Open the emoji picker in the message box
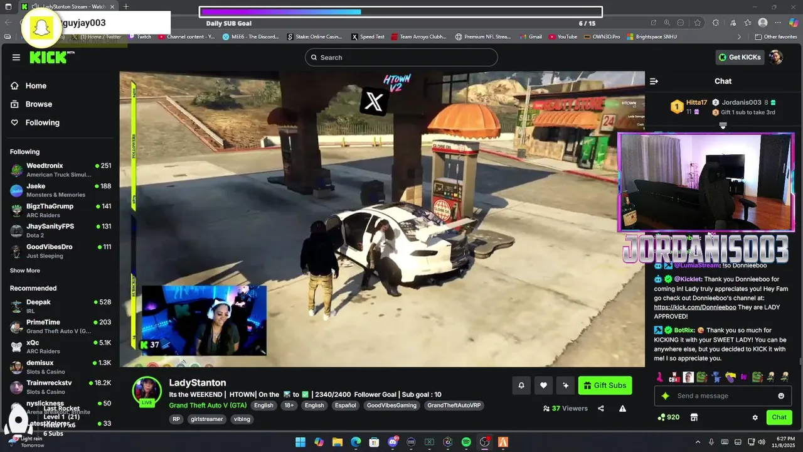The width and height of the screenshot is (803, 452). tap(781, 396)
